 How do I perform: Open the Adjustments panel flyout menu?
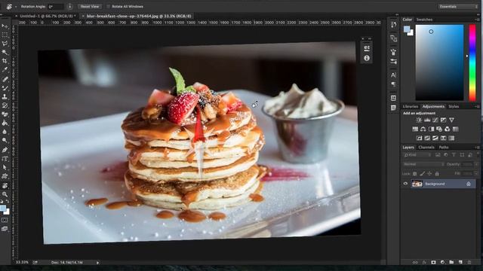point(477,107)
